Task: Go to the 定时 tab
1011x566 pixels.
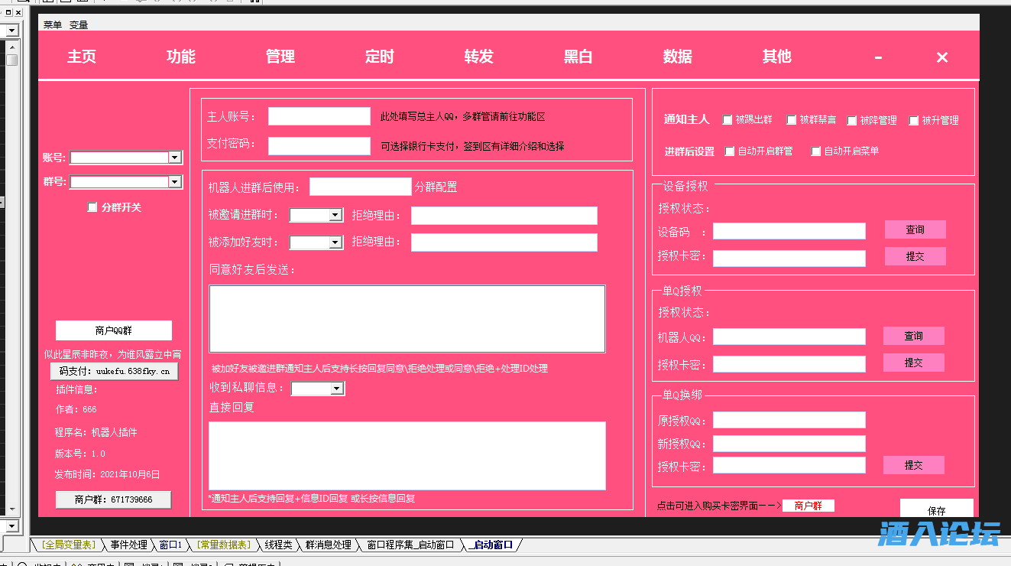Action: (x=380, y=57)
